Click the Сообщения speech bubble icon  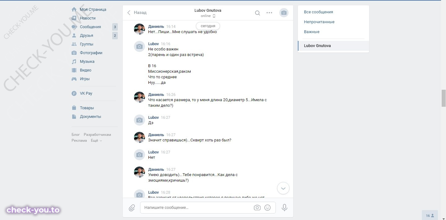(x=74, y=27)
